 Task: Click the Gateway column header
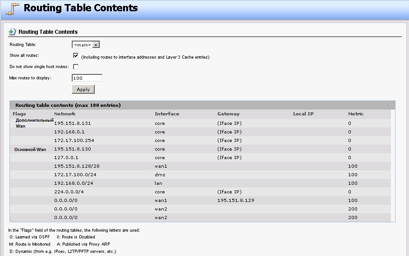click(229, 114)
